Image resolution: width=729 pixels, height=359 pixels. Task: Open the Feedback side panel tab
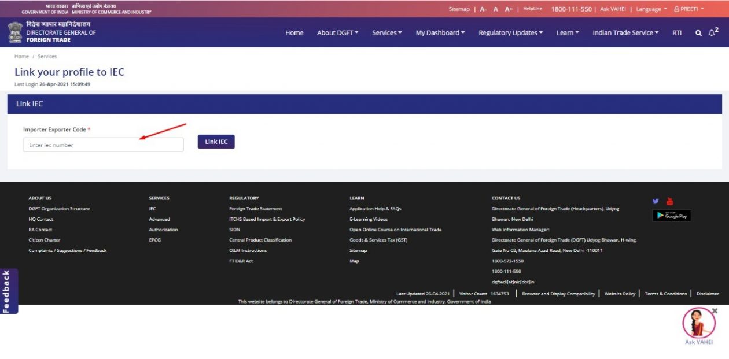[x=8, y=291]
